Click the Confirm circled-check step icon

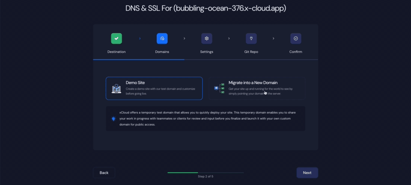coord(295,38)
